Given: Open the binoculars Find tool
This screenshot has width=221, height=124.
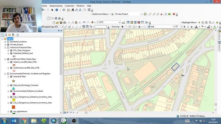Looking at the screenshot, I should click(x=73, y=10).
